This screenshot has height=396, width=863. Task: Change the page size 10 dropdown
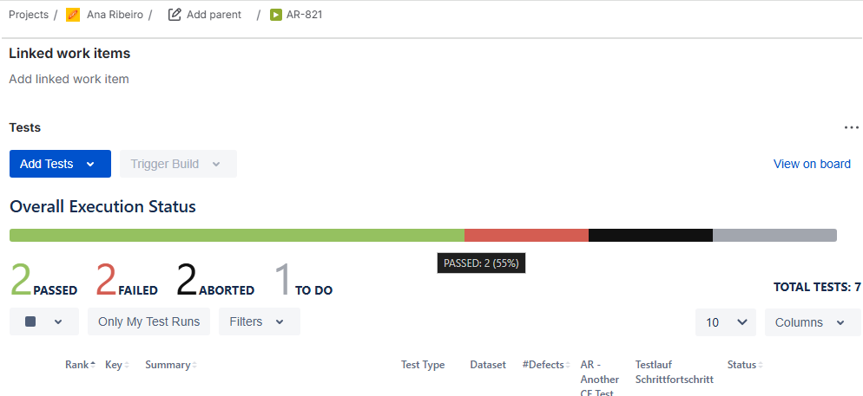coord(725,322)
